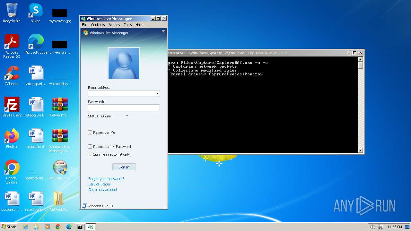Launch Skype from the desktop
Viewport: 411px width, 231px height.
tap(35, 13)
